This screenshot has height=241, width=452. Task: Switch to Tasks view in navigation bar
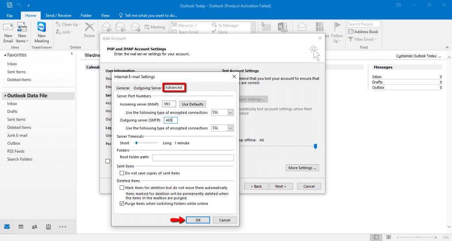(x=49, y=227)
